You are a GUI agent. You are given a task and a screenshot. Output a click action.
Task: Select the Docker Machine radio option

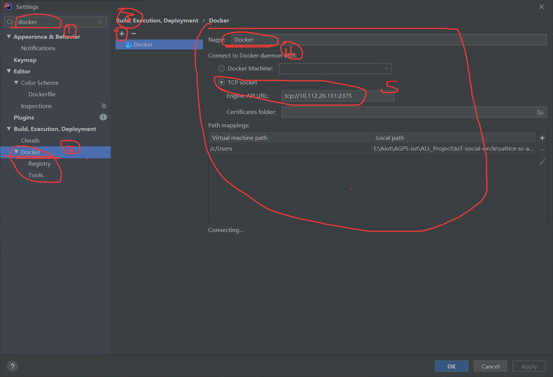221,69
